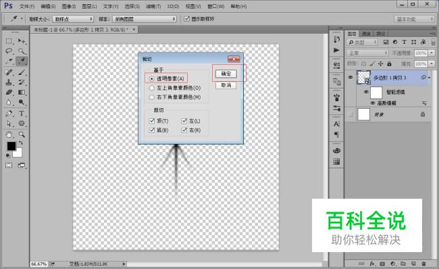Select the Quick Selection tool

click(22, 51)
